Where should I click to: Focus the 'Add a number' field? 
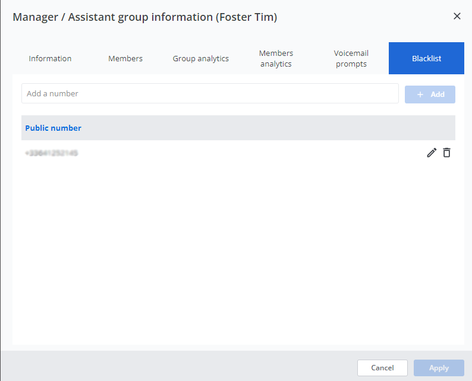click(210, 93)
